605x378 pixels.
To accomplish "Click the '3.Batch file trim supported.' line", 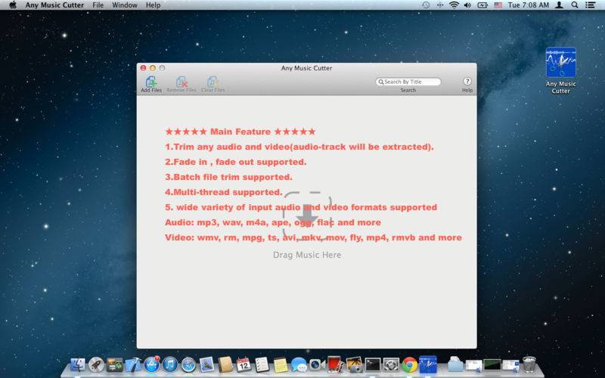I will coord(229,177).
